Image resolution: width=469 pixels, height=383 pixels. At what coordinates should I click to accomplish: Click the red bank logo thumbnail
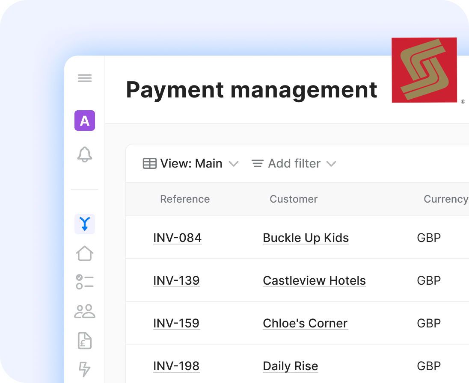(424, 70)
